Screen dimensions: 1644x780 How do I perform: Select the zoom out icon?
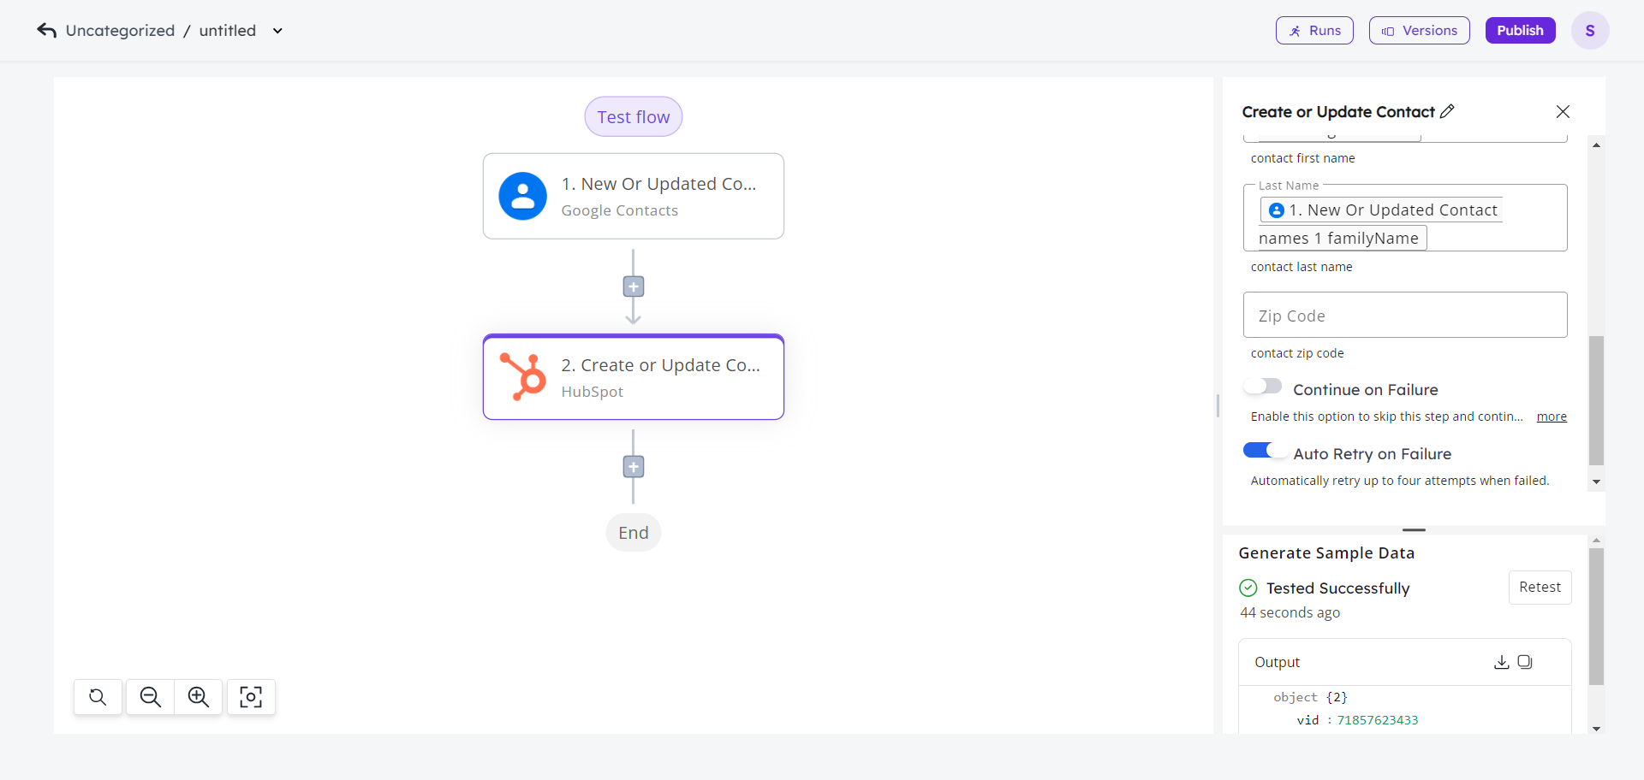coord(149,697)
